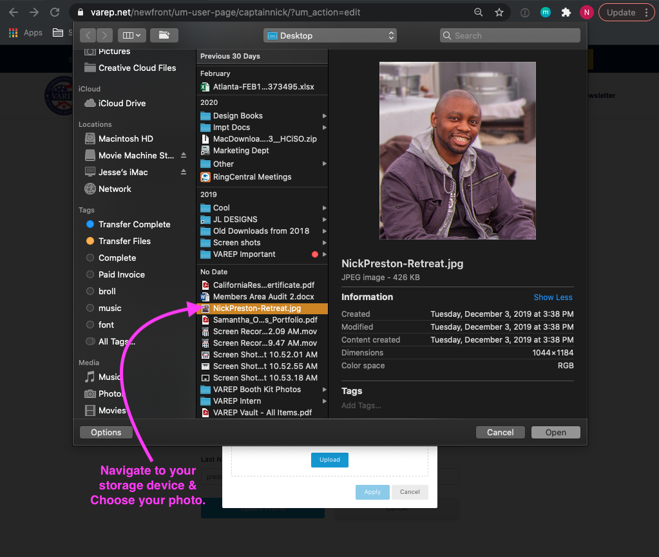
Task: Expand the Screen shots folder arrow
Action: (325, 243)
